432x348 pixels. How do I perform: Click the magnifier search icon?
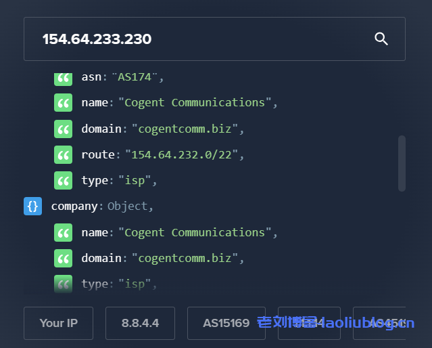381,39
